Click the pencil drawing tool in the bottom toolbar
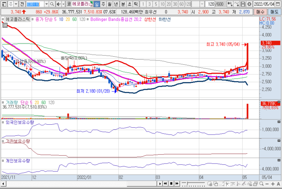 [x=244, y=184]
